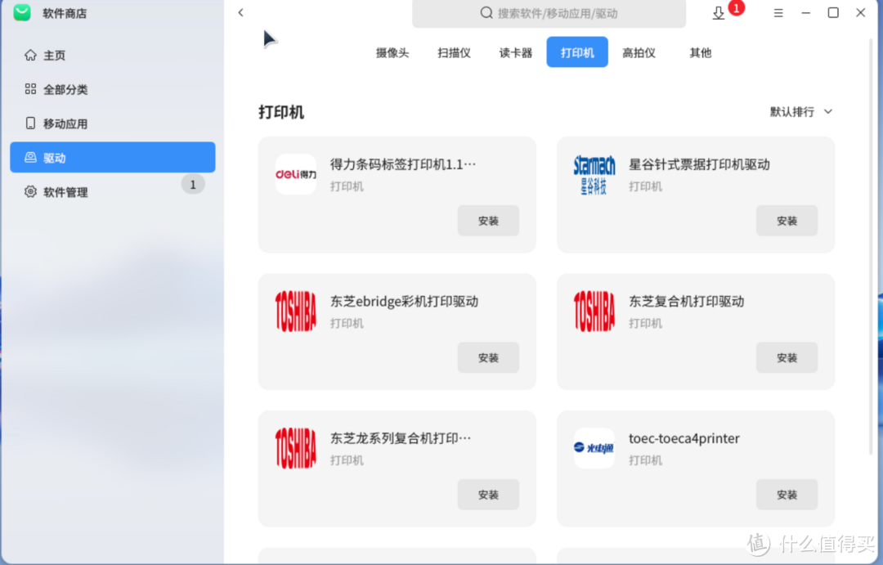Click the green Software Store app logo

click(22, 12)
